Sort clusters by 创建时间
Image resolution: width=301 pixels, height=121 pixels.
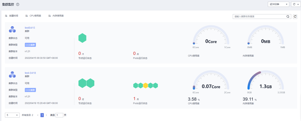11,16
